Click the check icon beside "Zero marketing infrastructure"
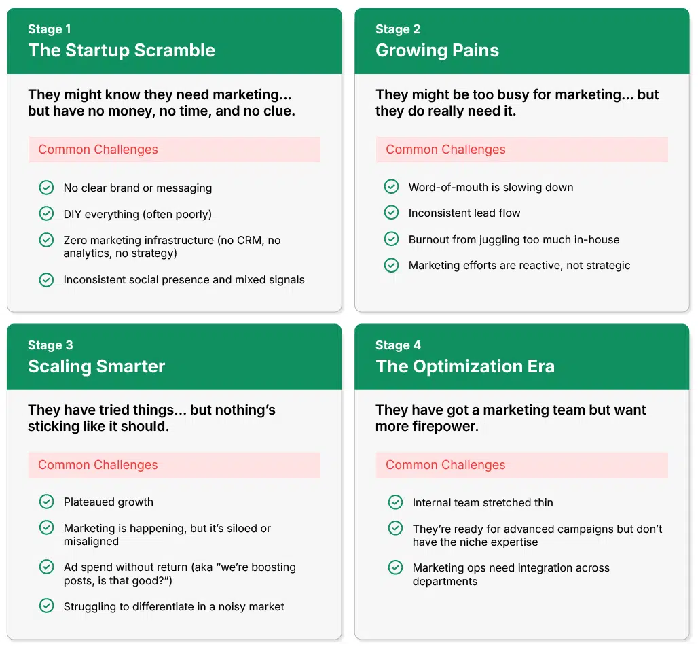698x647 pixels. 46,240
